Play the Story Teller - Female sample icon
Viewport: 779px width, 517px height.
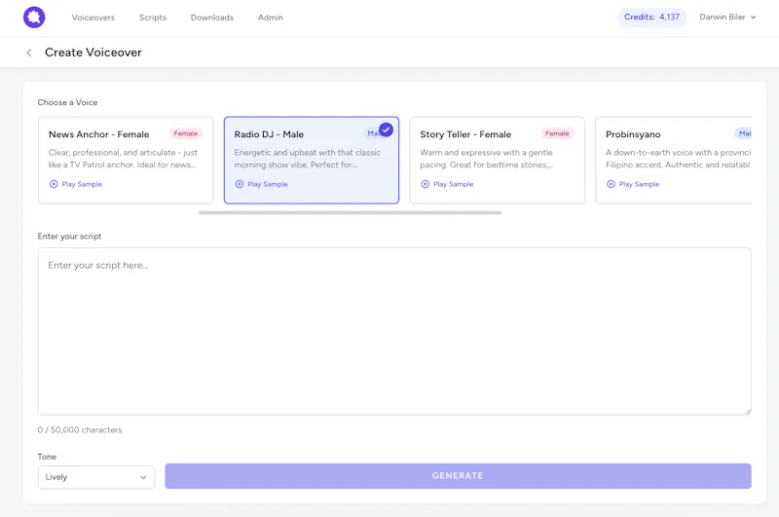pos(426,184)
